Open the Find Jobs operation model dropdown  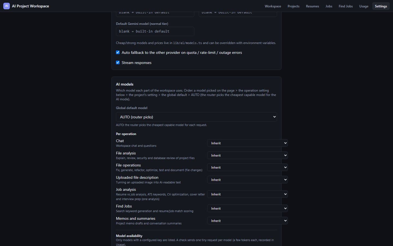click(x=248, y=208)
